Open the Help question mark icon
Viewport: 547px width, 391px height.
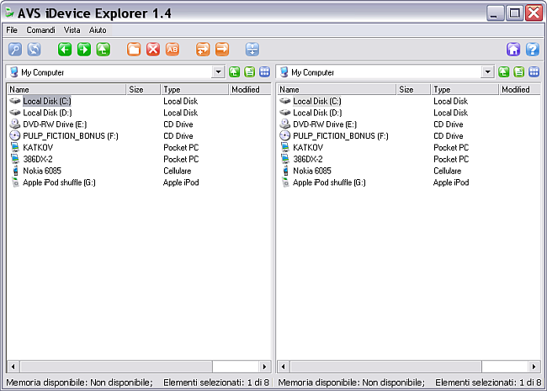point(533,49)
